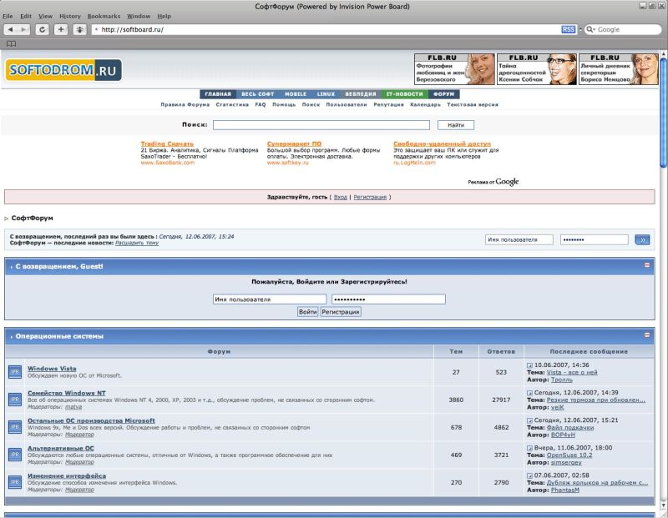Open the Bookmarks menu
This screenshot has height=518, width=668.
tap(104, 16)
